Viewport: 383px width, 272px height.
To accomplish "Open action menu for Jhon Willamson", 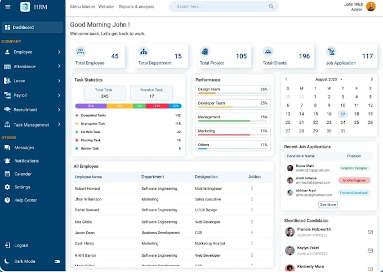I will coord(252,199).
